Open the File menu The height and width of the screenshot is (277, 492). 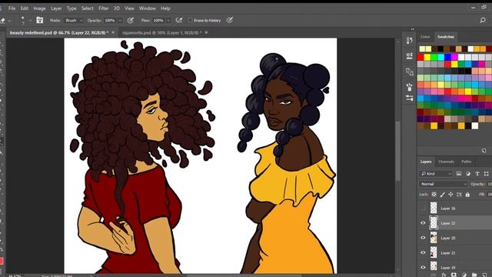point(12,8)
